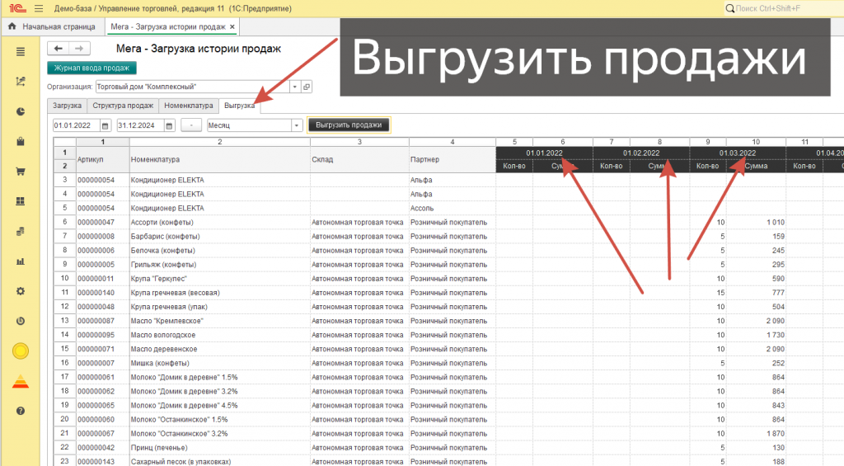
Task: Click the search magnifier icon
Action: point(730,8)
